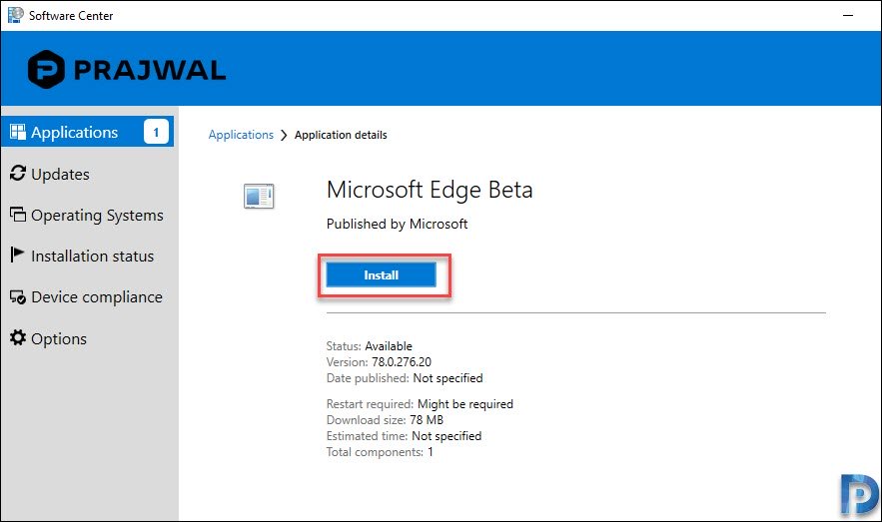882x522 pixels.
Task: Click the Prajwal hexagon logo in banner
Action: [x=46, y=69]
